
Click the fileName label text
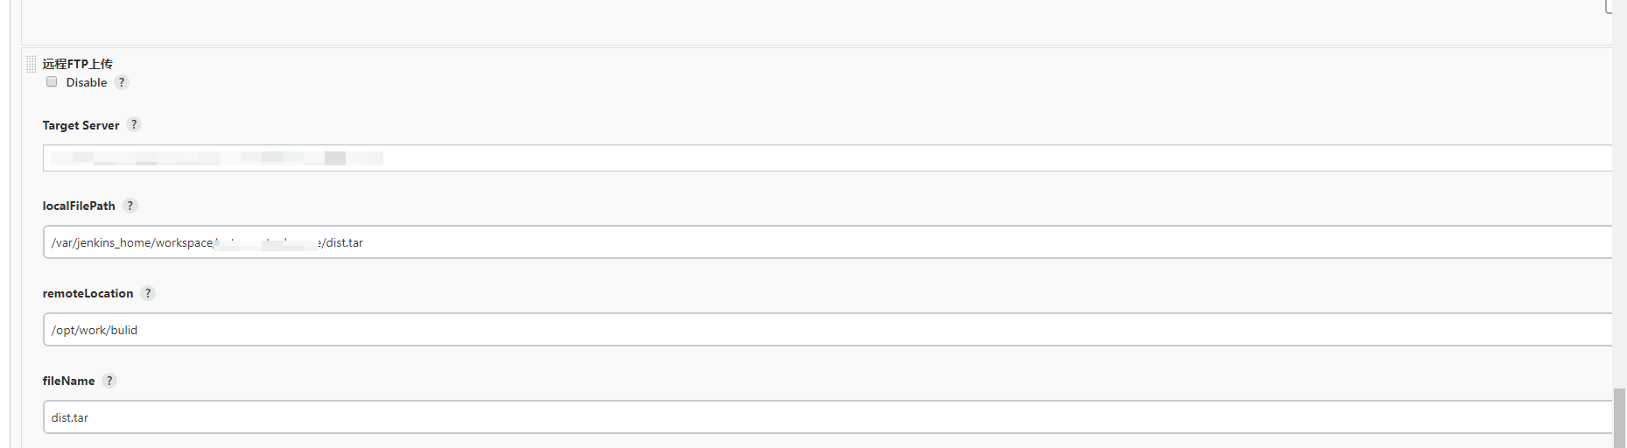pos(68,381)
